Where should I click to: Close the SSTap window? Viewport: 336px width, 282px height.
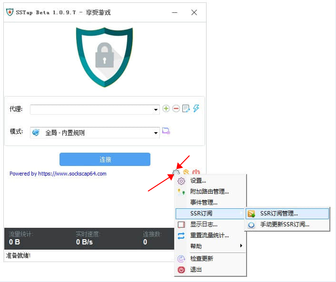pos(194,12)
